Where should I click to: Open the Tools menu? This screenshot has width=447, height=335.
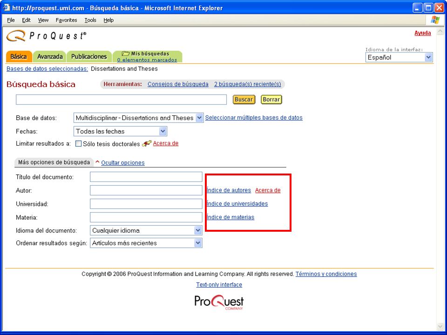pos(90,20)
